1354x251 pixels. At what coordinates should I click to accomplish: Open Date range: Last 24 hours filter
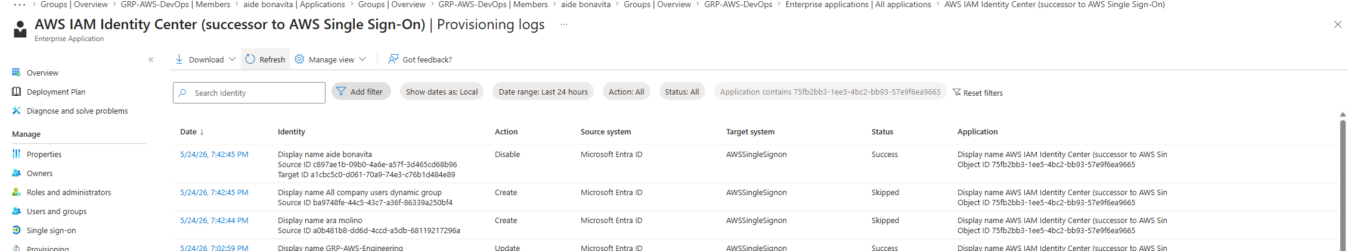pyautogui.click(x=543, y=92)
